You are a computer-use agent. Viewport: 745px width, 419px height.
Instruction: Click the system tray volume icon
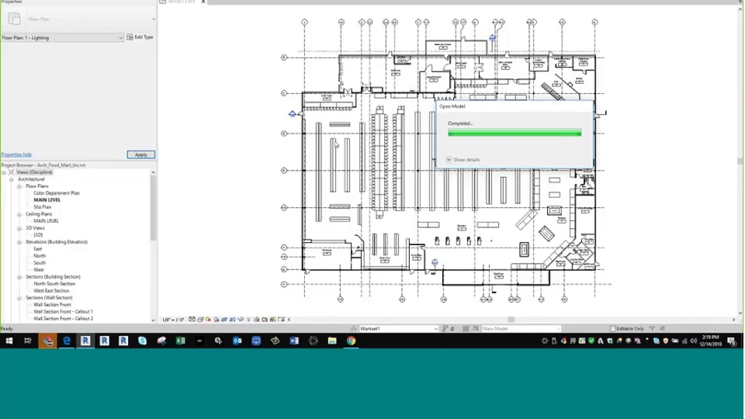[x=694, y=341]
